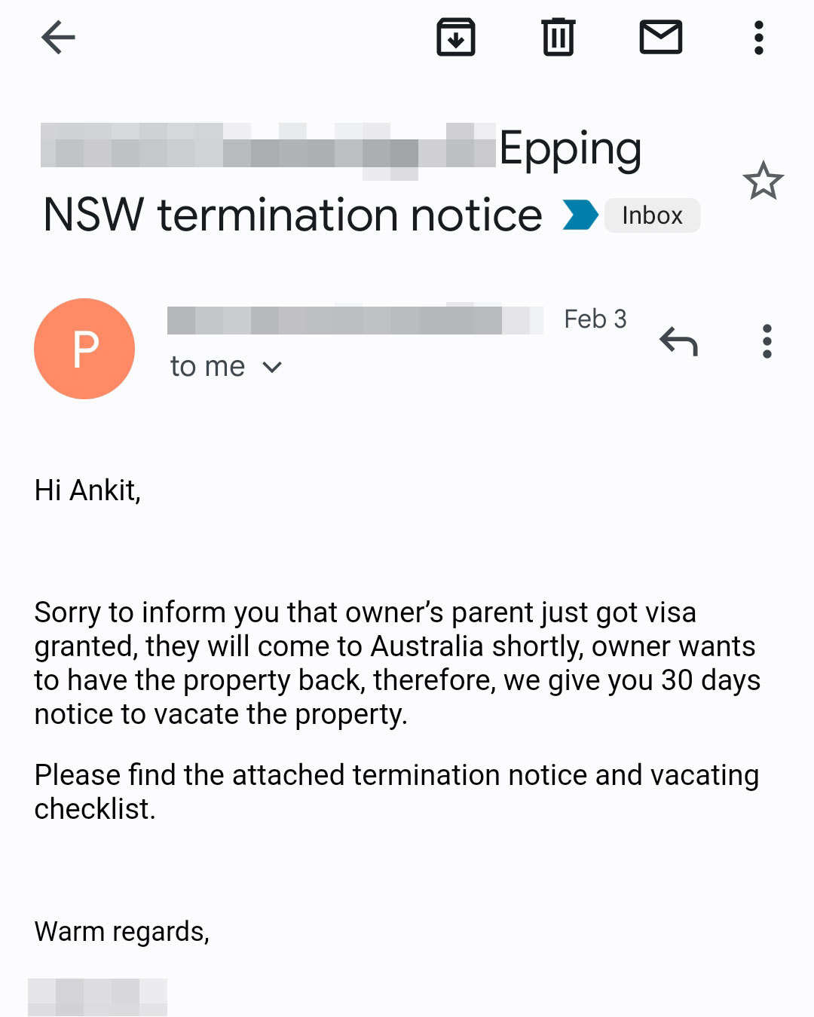Click the blue important marker beside the subject
This screenshot has height=1017, width=814.
click(x=579, y=215)
